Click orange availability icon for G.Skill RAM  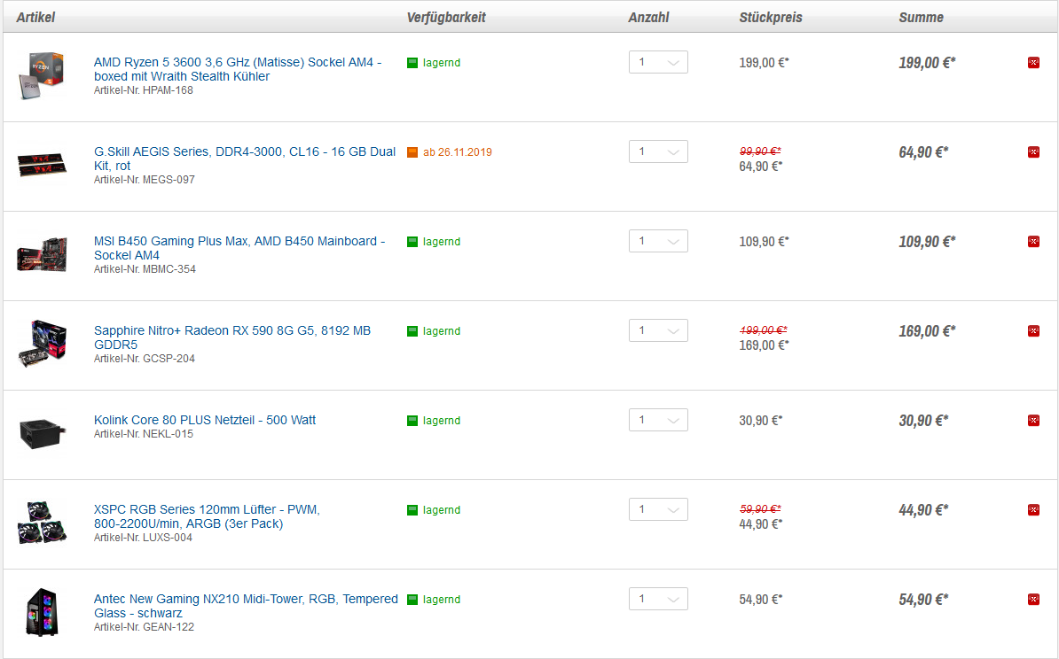[x=412, y=152]
